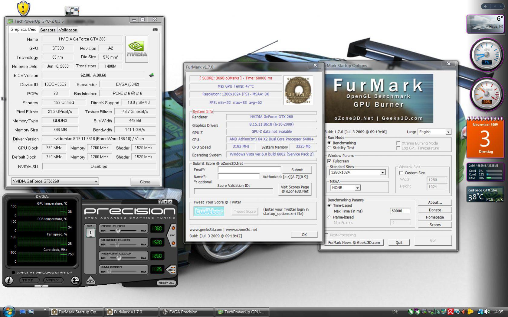Open the Lang English dropdown

[x=434, y=132]
